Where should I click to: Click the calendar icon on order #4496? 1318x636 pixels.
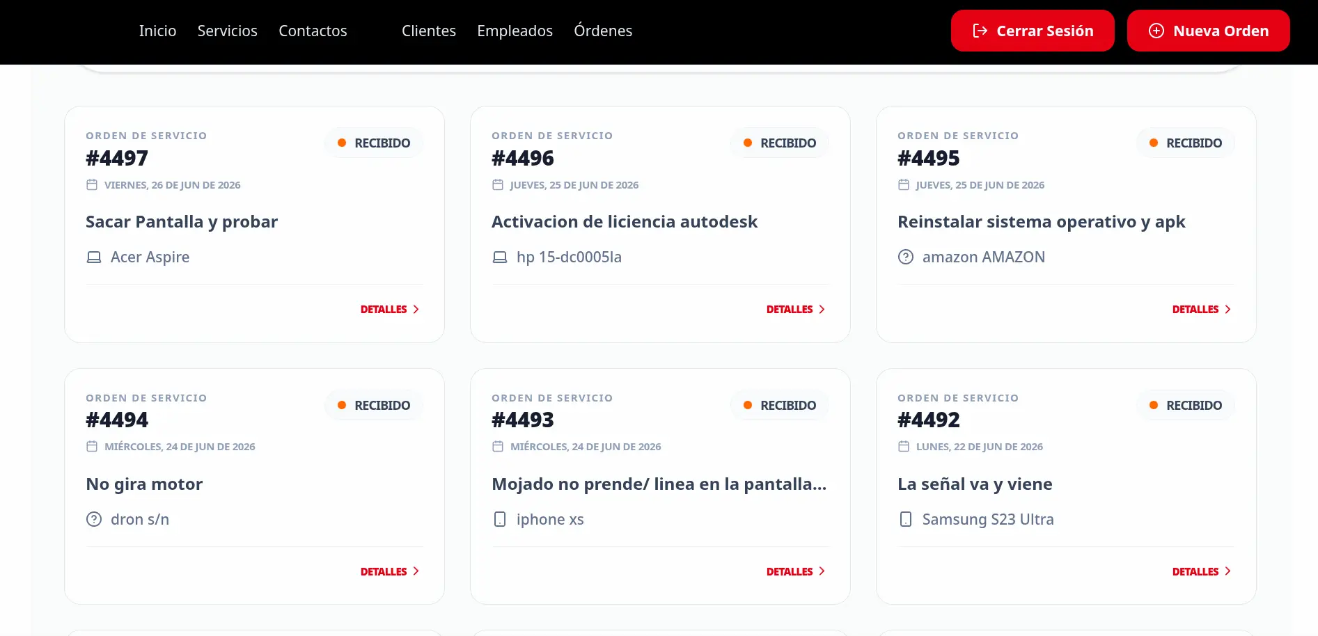[498, 184]
